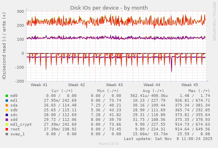The image size is (218, 148).
Task: Click the 'sdd' legend label
Action: coord(14,120)
